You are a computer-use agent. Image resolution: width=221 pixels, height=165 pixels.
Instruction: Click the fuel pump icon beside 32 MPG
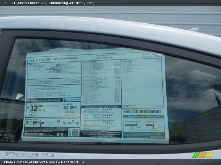(28, 107)
